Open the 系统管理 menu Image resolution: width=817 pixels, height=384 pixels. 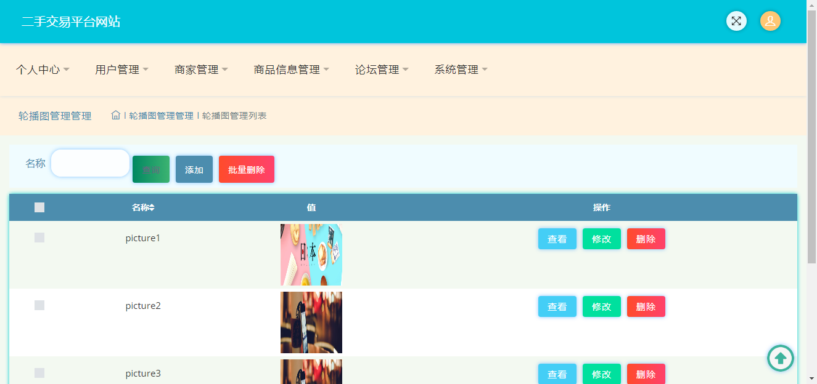coord(461,70)
